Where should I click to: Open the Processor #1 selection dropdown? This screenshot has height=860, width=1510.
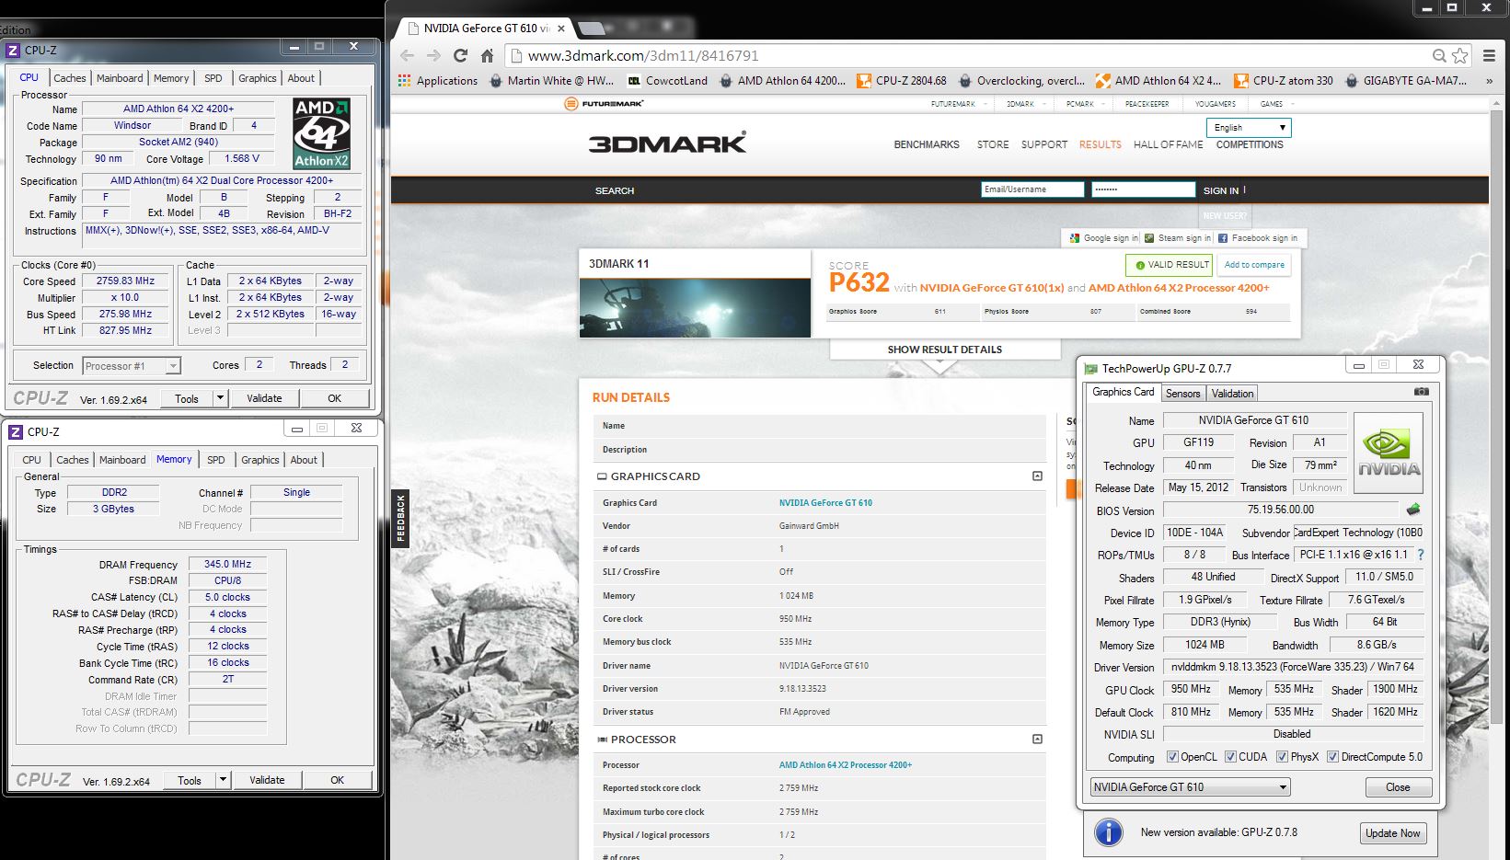pos(132,366)
